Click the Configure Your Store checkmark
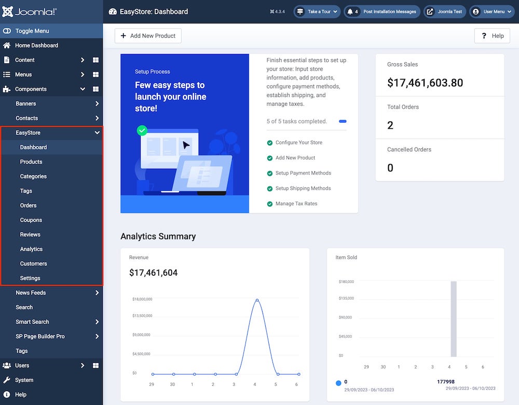Viewport: 519px width, 405px height. tap(270, 143)
